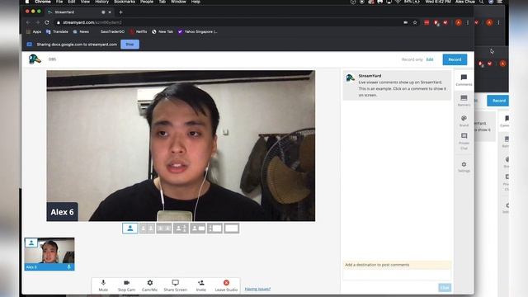The height and width of the screenshot is (297, 528).
Task: Open the Having issues? link
Action: click(257, 289)
